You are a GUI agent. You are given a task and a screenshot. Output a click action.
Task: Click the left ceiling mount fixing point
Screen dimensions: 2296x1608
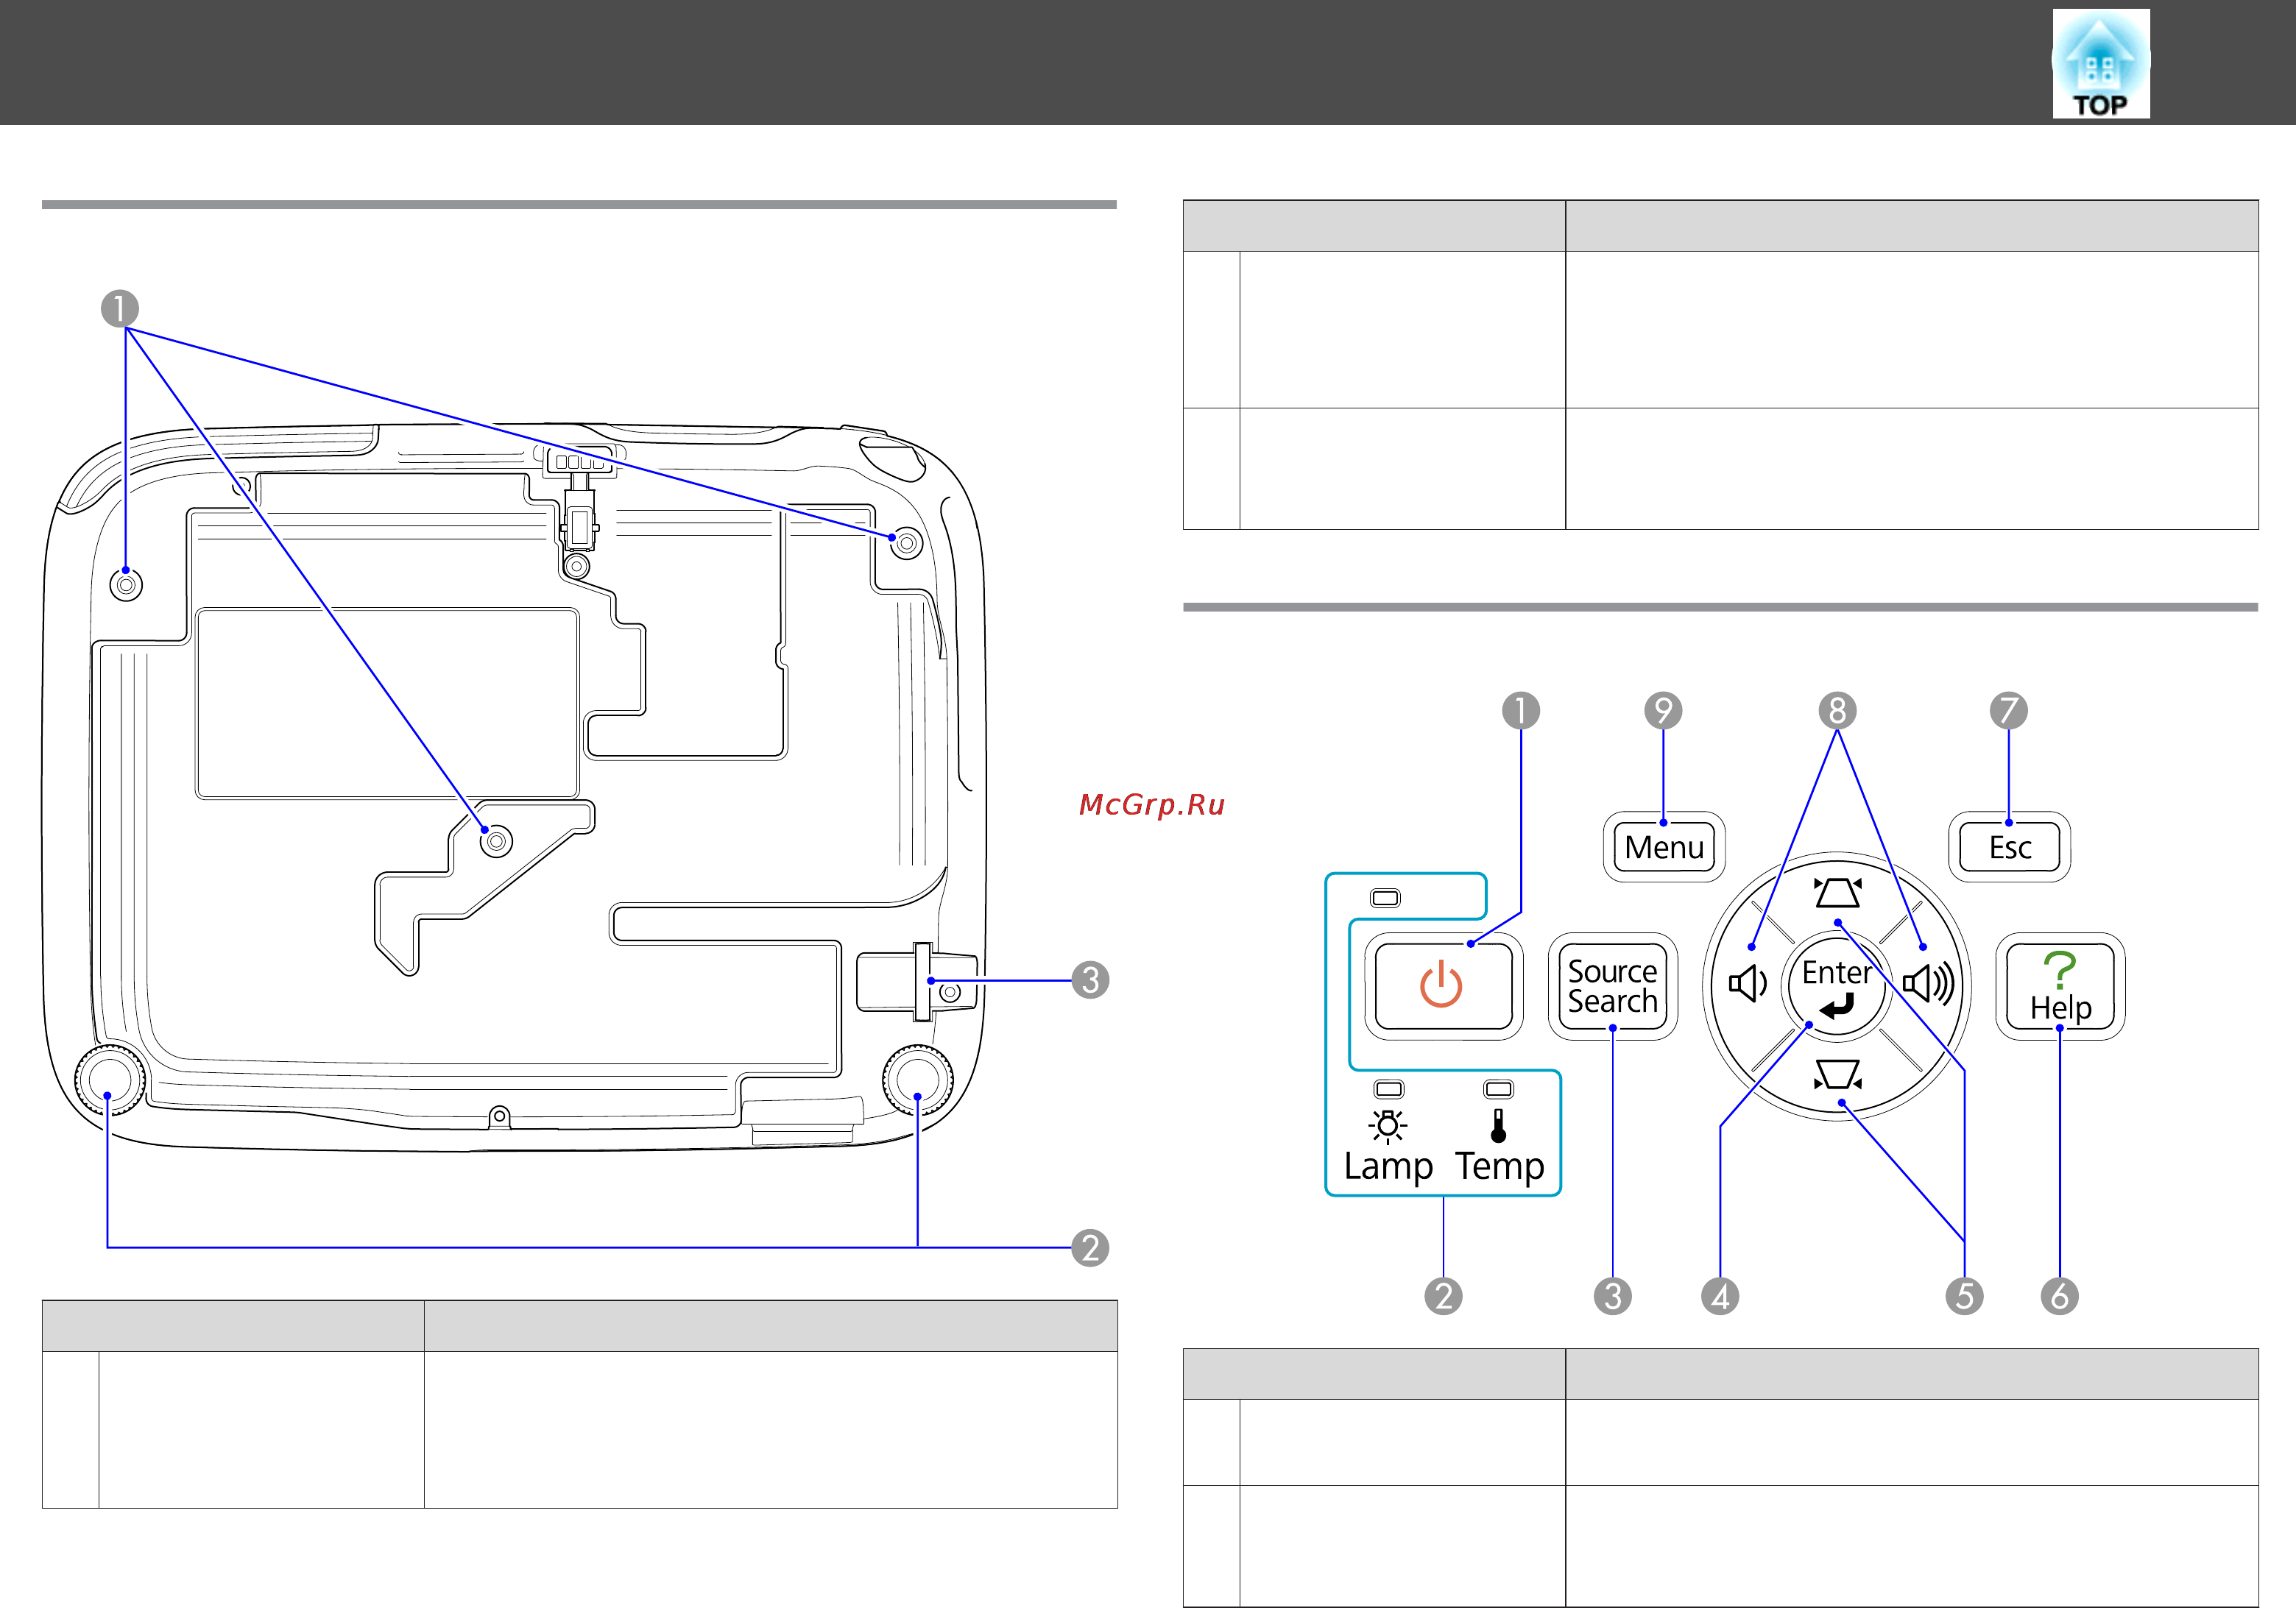[x=126, y=584]
